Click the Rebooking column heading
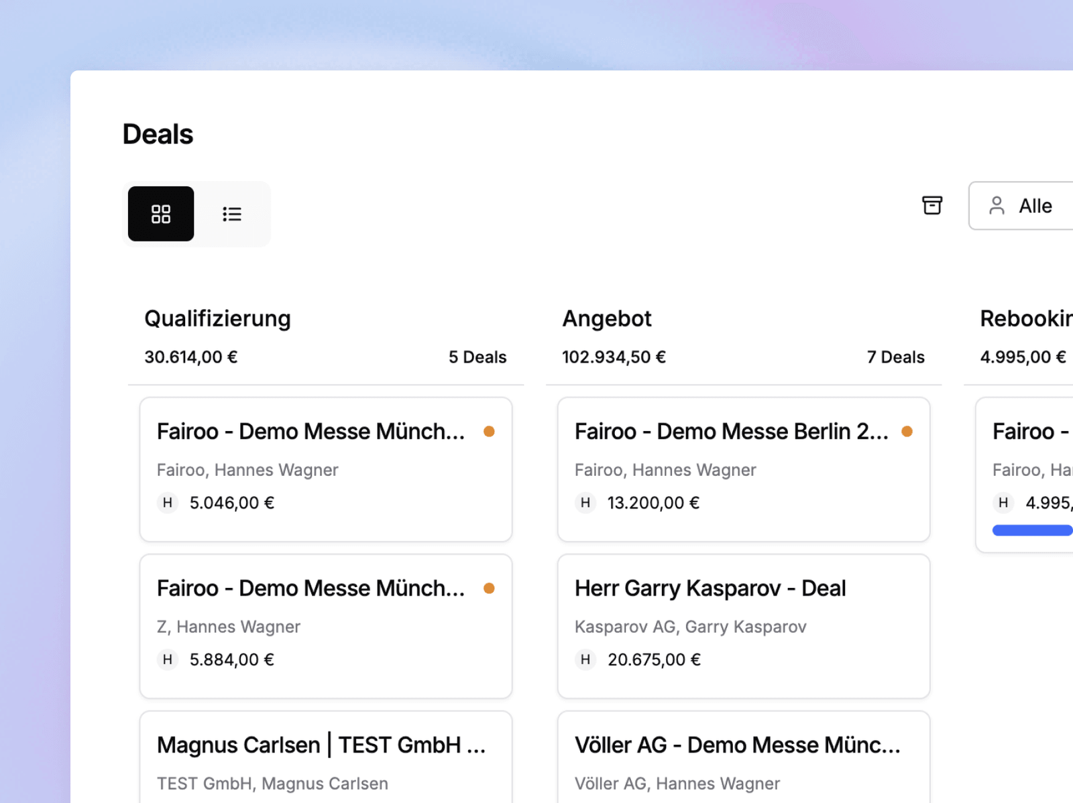Screen dimensions: 1073x803 click(x=1026, y=318)
